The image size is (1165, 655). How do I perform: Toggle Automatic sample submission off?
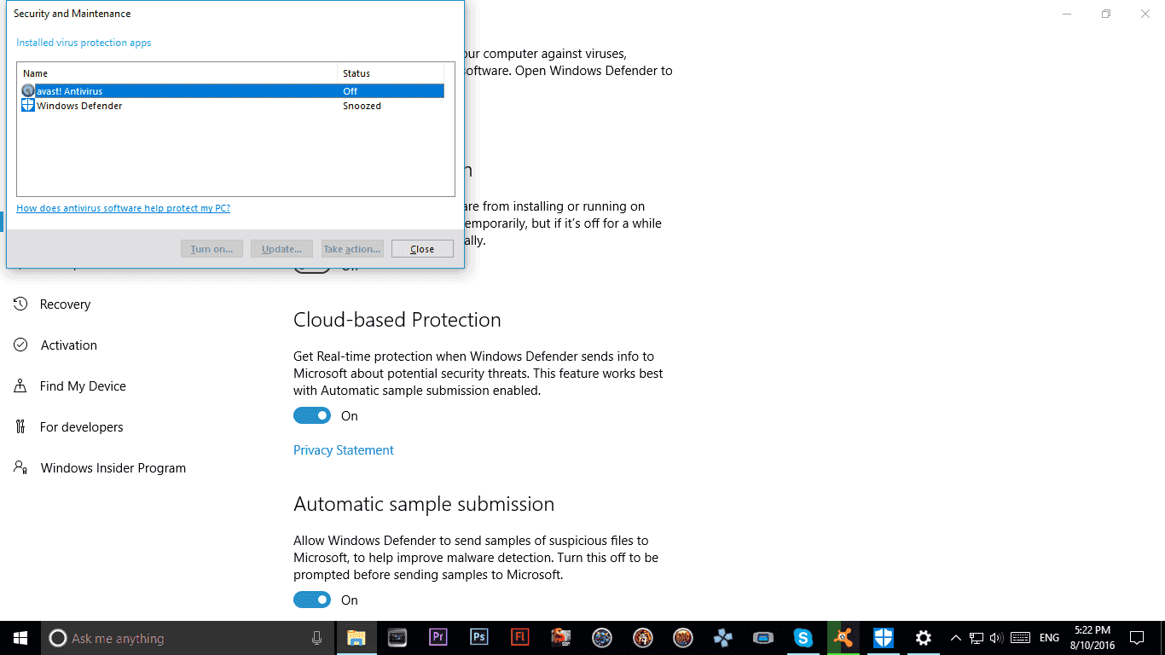[312, 600]
